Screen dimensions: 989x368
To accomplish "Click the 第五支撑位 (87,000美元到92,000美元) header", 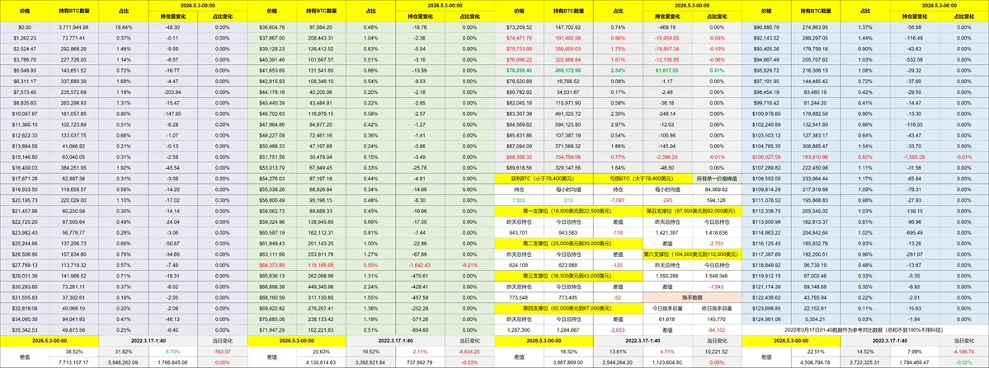I will [693, 211].
